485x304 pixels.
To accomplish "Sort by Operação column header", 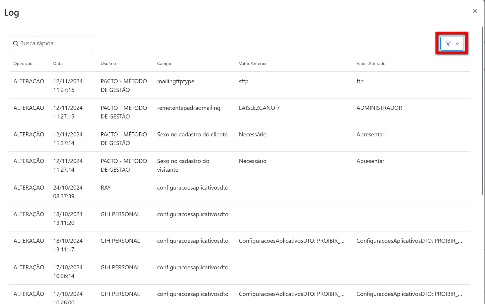I will (x=23, y=64).
